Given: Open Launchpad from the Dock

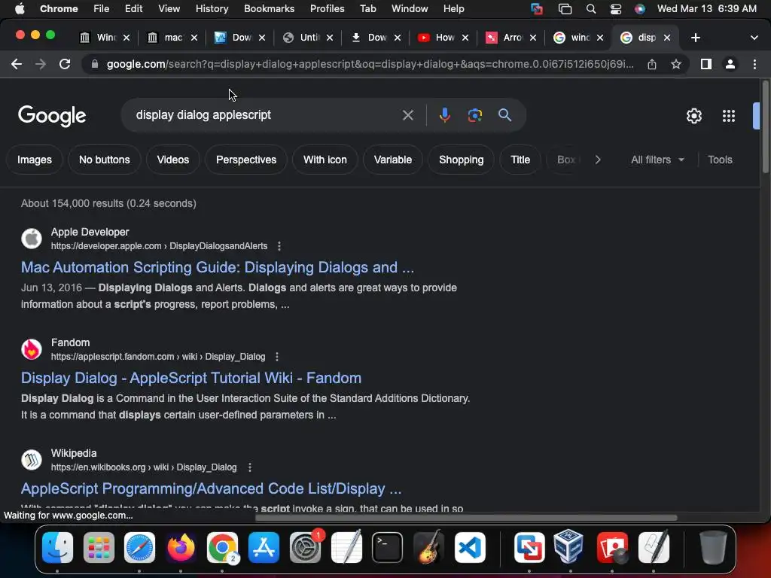Looking at the screenshot, I should click(99, 548).
